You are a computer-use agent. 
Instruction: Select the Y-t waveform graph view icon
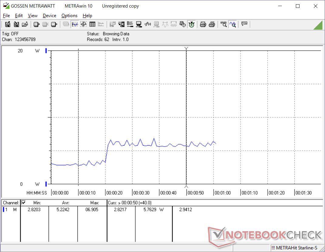coord(75,25)
